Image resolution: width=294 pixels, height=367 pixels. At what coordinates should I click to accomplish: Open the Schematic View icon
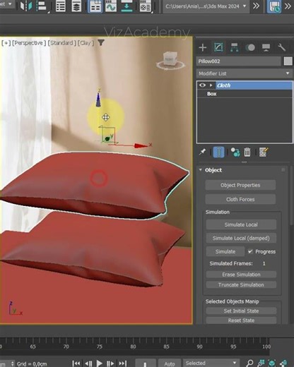click(127, 6)
